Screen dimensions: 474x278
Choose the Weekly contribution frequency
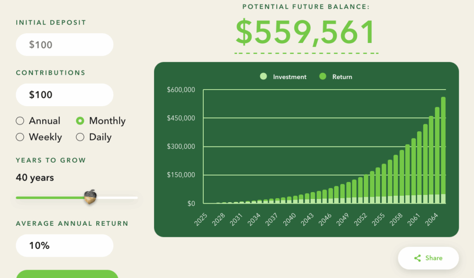(x=20, y=137)
